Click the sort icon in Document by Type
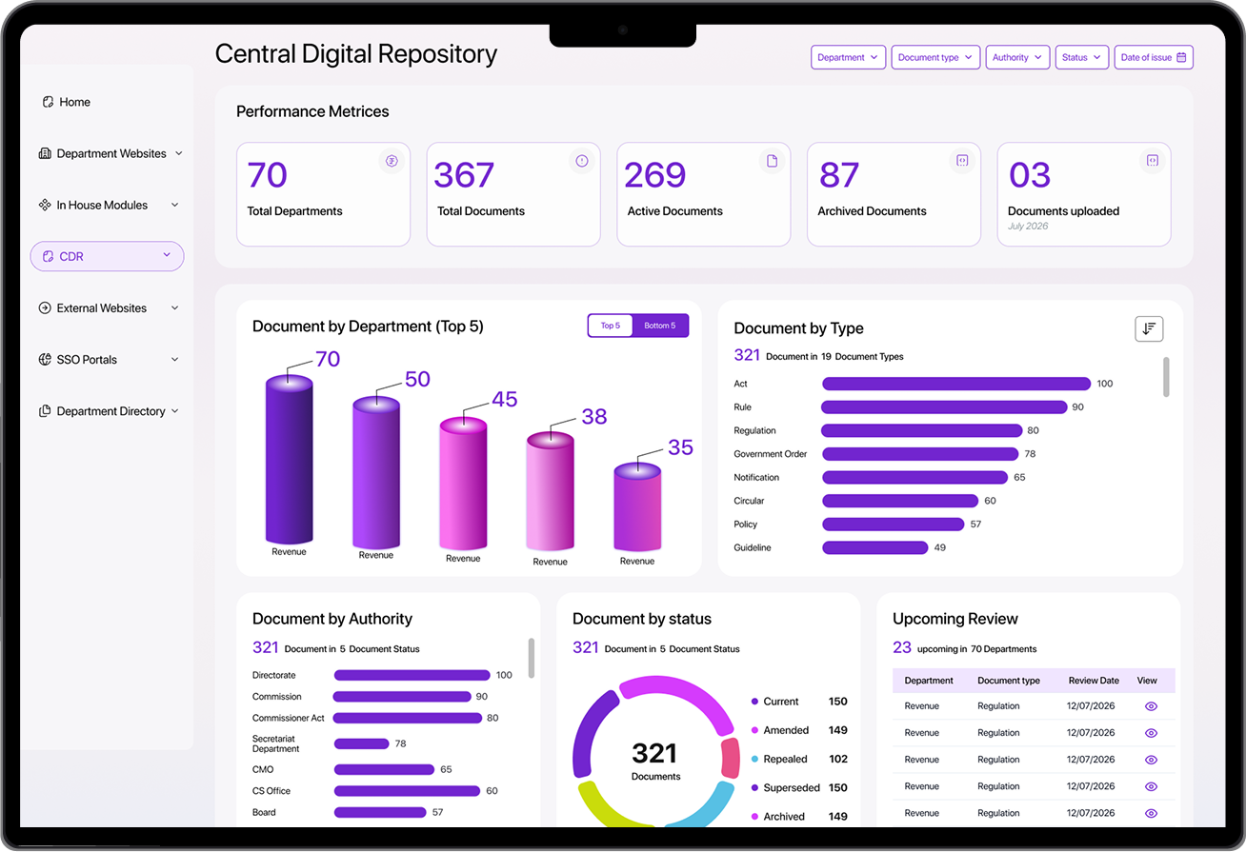The image size is (1246, 852). point(1149,328)
